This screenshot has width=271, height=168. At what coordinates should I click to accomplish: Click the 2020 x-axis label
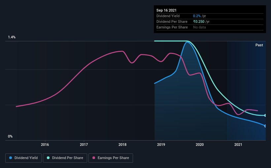click(200, 145)
